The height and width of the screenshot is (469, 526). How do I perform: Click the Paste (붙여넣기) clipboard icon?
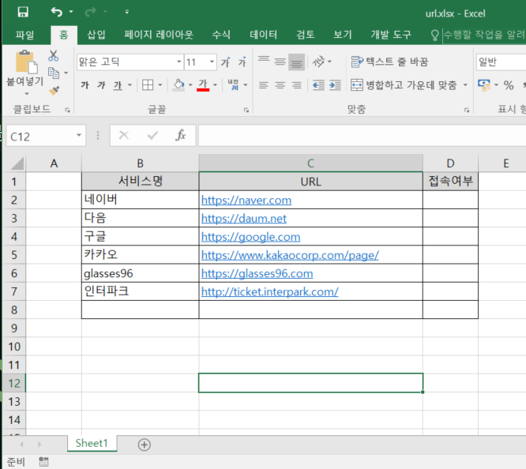coord(25,62)
